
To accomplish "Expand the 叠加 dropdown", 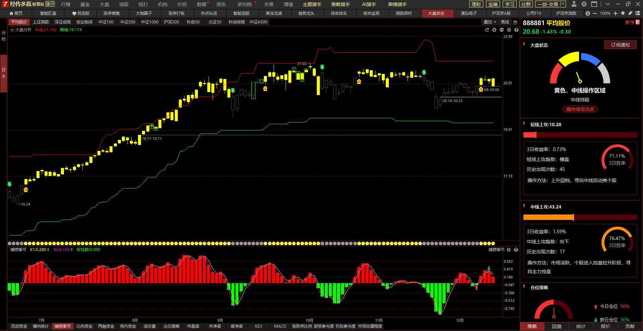I will (490, 22).
